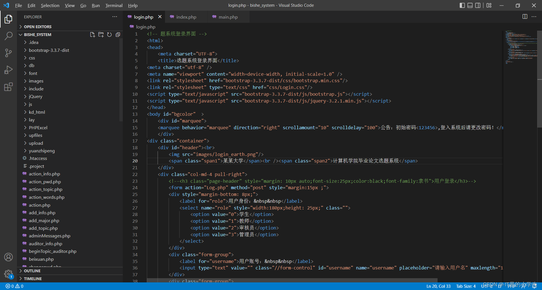Image resolution: width=542 pixels, height=290 pixels.
Task: Open action_info.php in explorer
Action: pyautogui.click(x=70, y=174)
